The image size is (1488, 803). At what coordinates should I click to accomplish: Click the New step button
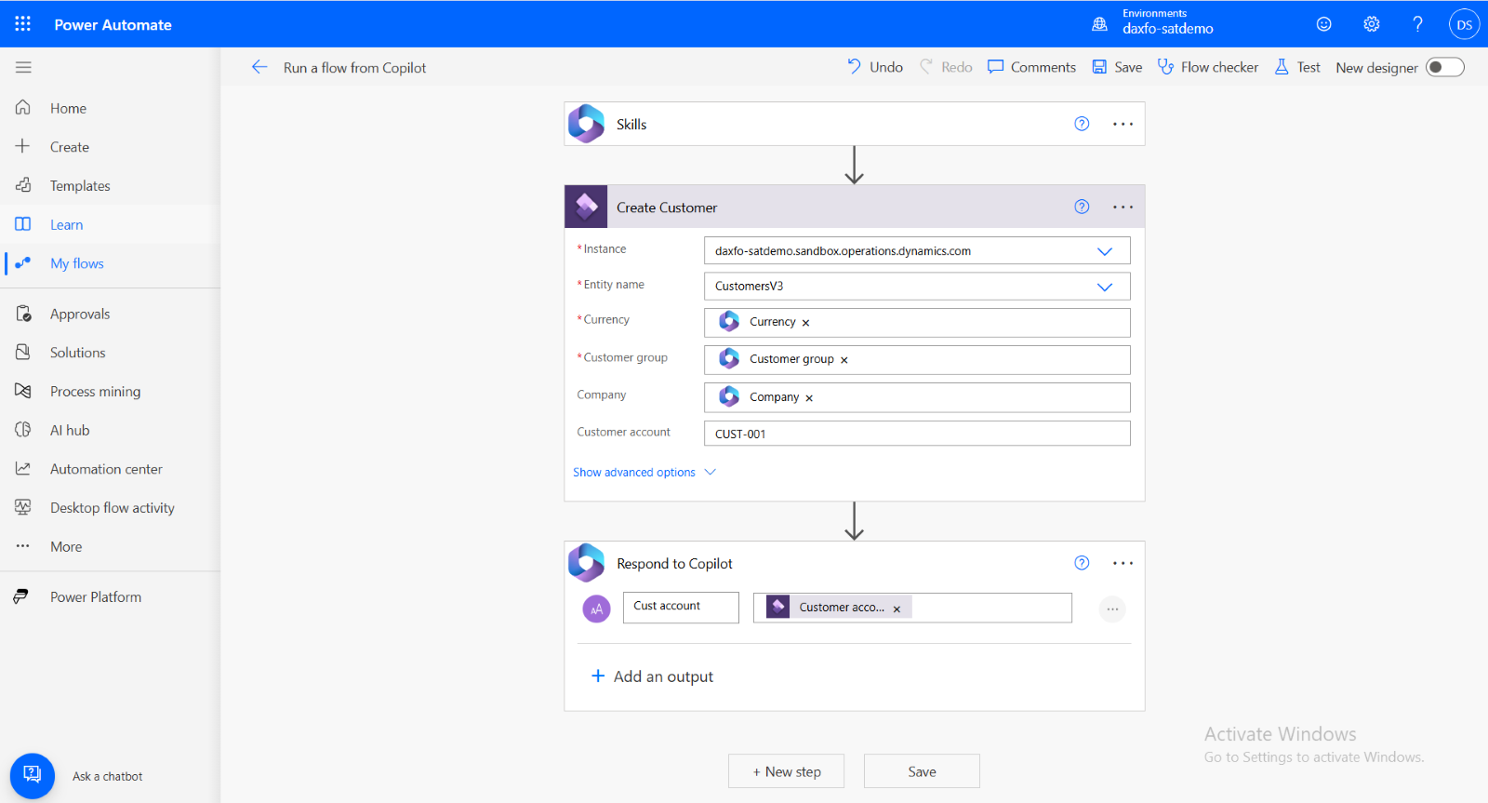[x=786, y=771]
